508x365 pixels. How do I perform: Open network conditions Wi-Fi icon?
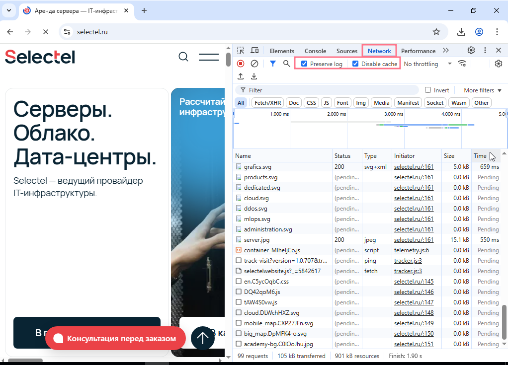click(462, 64)
